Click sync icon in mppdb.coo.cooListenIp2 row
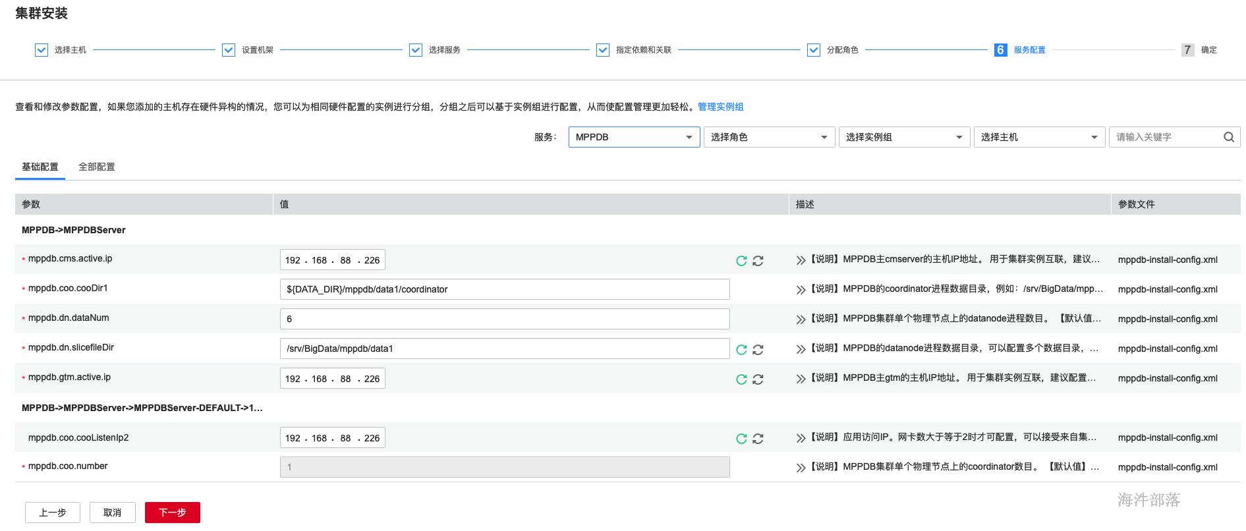The width and height of the screenshot is (1246, 531). (758, 439)
